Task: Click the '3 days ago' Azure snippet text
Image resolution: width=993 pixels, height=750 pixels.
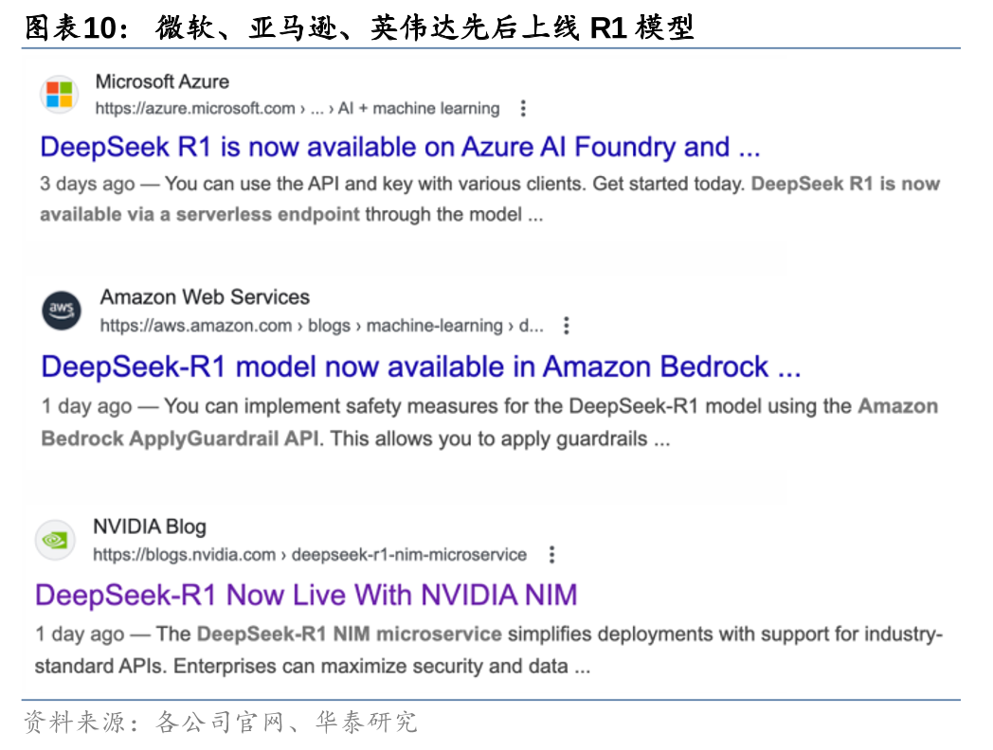Action: tap(83, 184)
